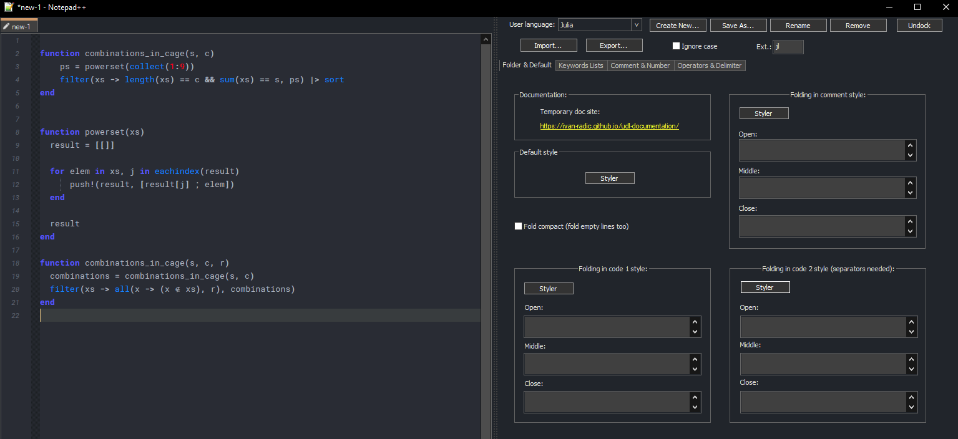Screen dimensions: 958x439
Task: Open the User language dropdown showing Julia
Action: [599, 25]
